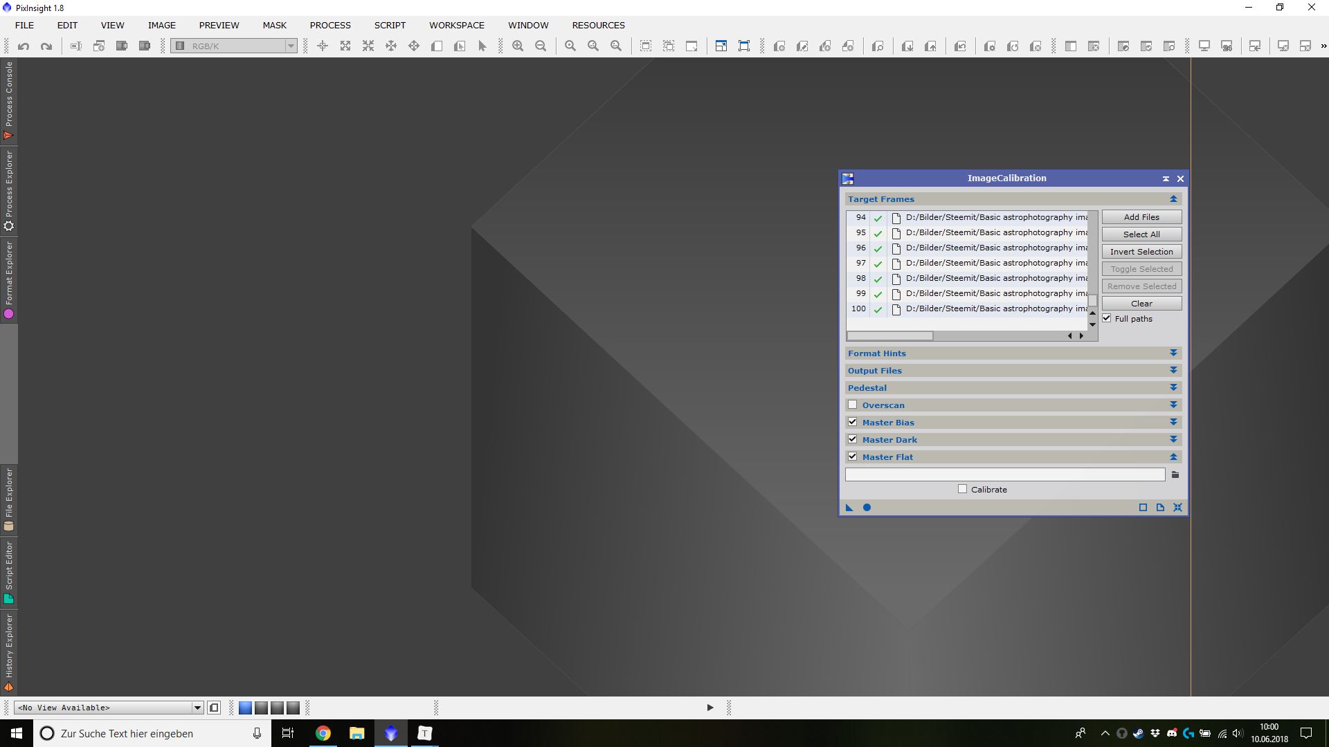Click the Zoom Out magnifier icon
This screenshot has width=1329, height=747.
click(541, 46)
